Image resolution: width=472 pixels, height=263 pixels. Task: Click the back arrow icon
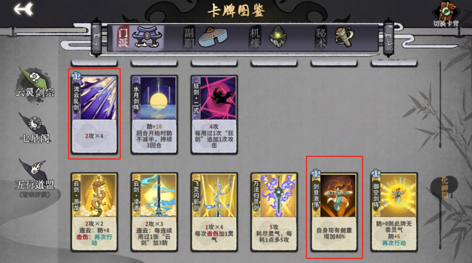tap(23, 9)
